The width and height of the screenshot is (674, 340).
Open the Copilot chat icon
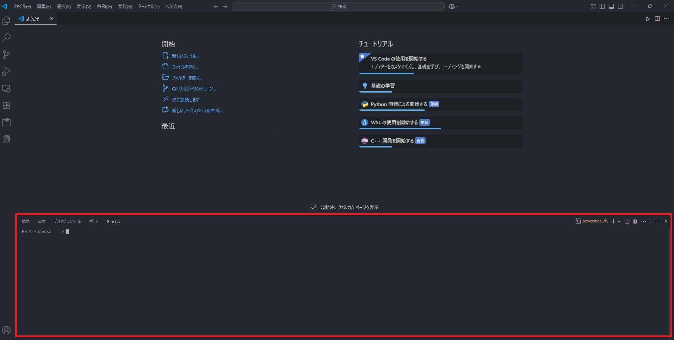coord(452,6)
